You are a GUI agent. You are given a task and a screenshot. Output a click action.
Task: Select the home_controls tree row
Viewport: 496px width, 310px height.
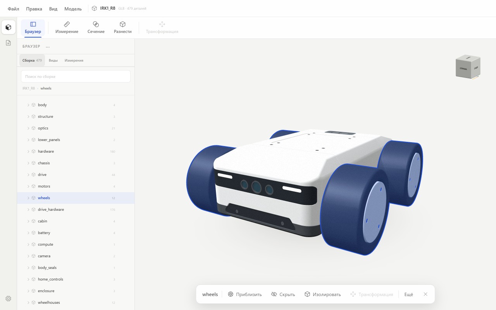pyautogui.click(x=76, y=279)
